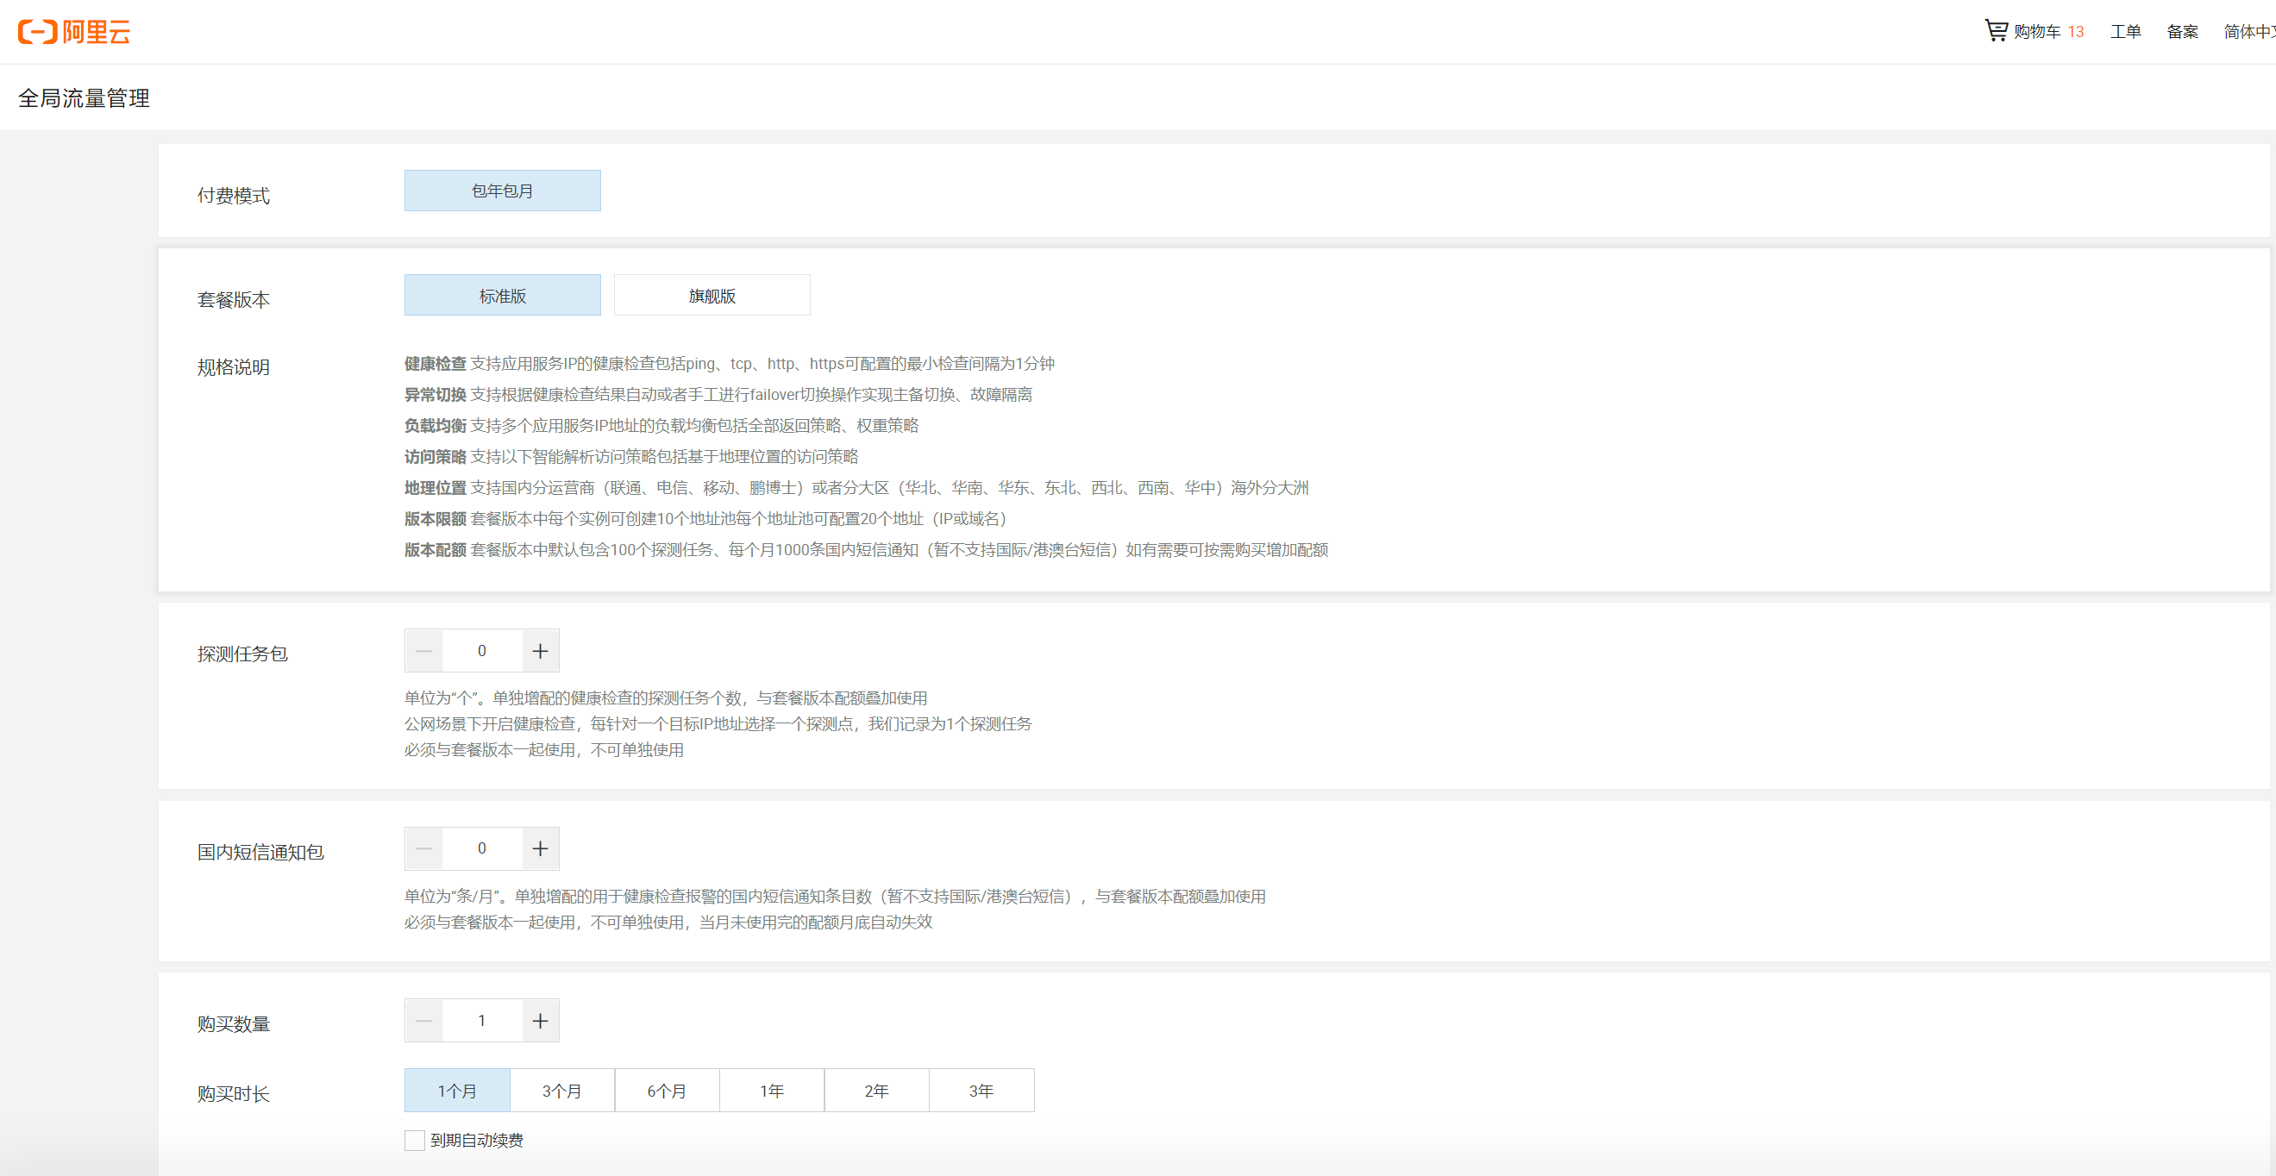Click the 探测任务包 quantity input field
2276x1176 pixels.
(x=481, y=650)
